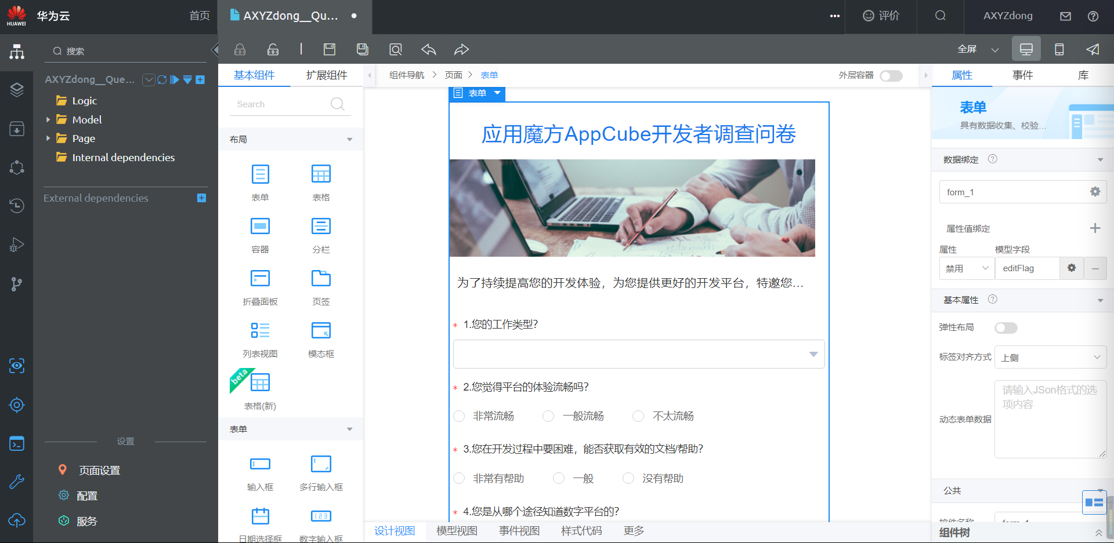Collapse the 基本属性 section
Image resolution: width=1114 pixels, height=543 pixels.
click(1100, 300)
